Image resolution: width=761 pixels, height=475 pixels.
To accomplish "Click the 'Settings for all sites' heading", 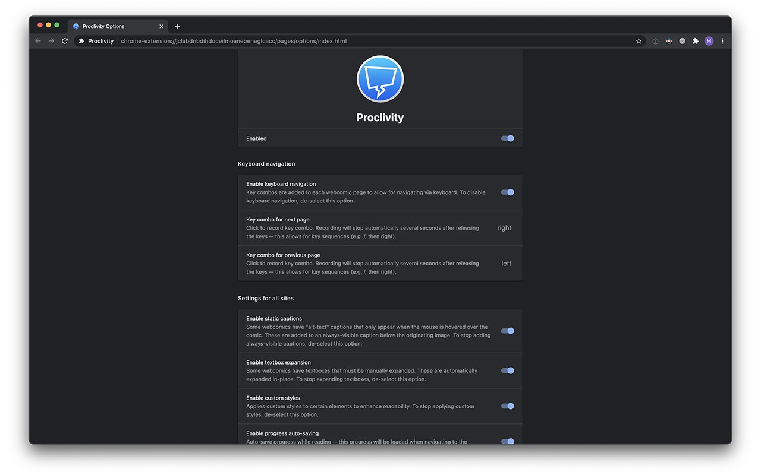I will coord(266,298).
